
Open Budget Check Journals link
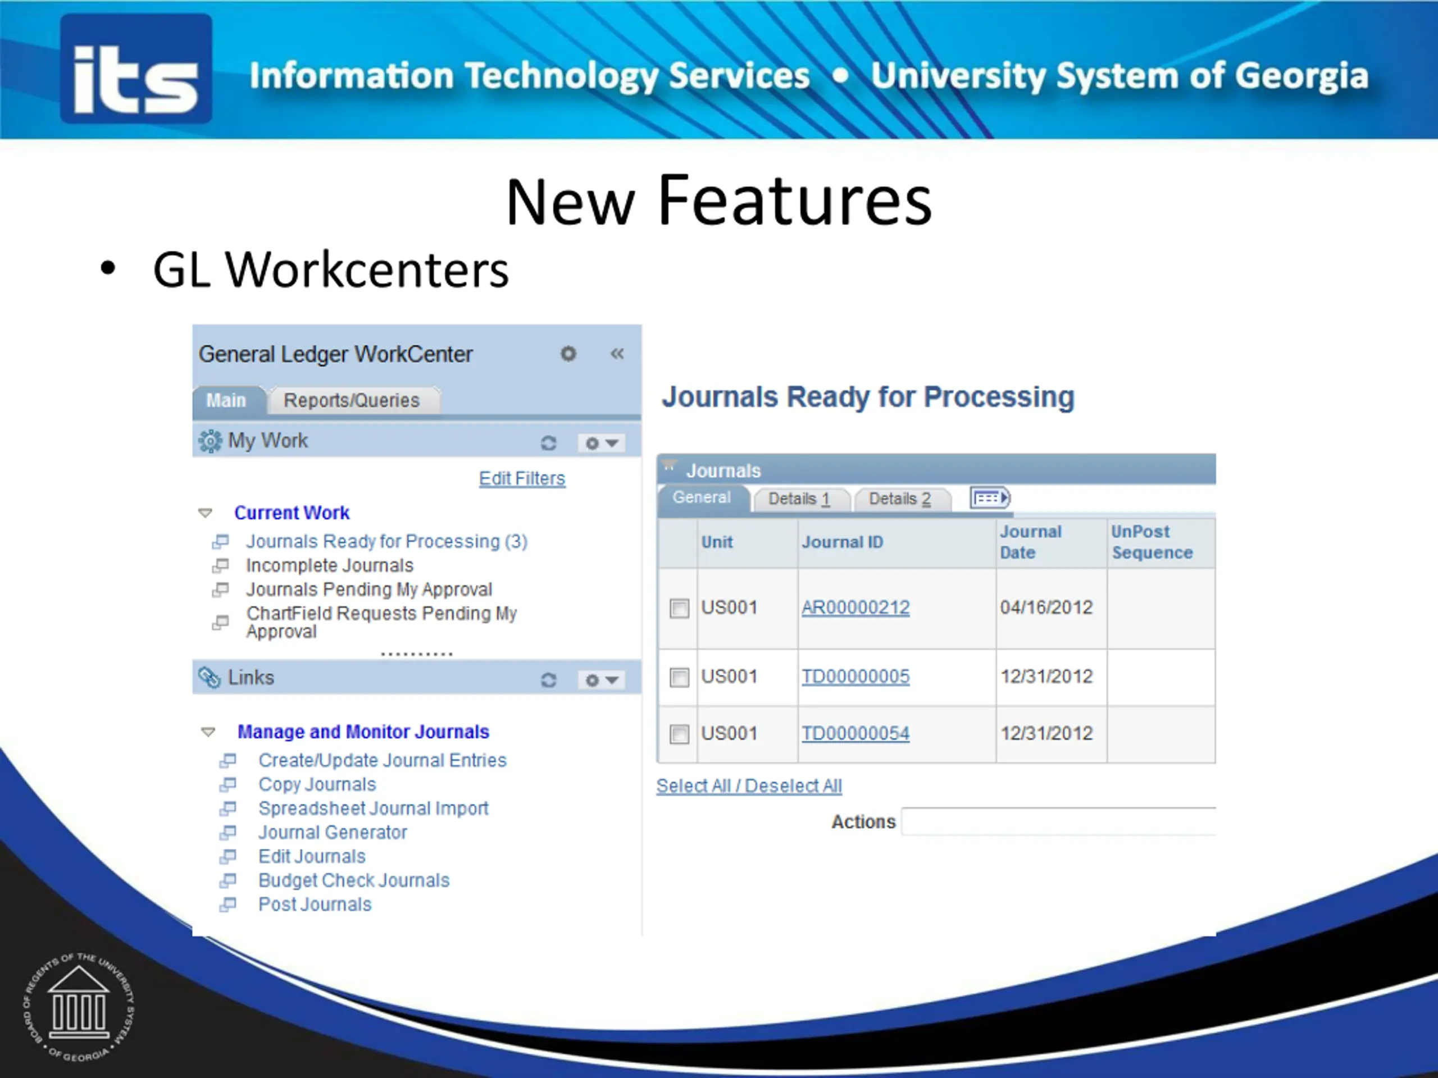click(354, 880)
